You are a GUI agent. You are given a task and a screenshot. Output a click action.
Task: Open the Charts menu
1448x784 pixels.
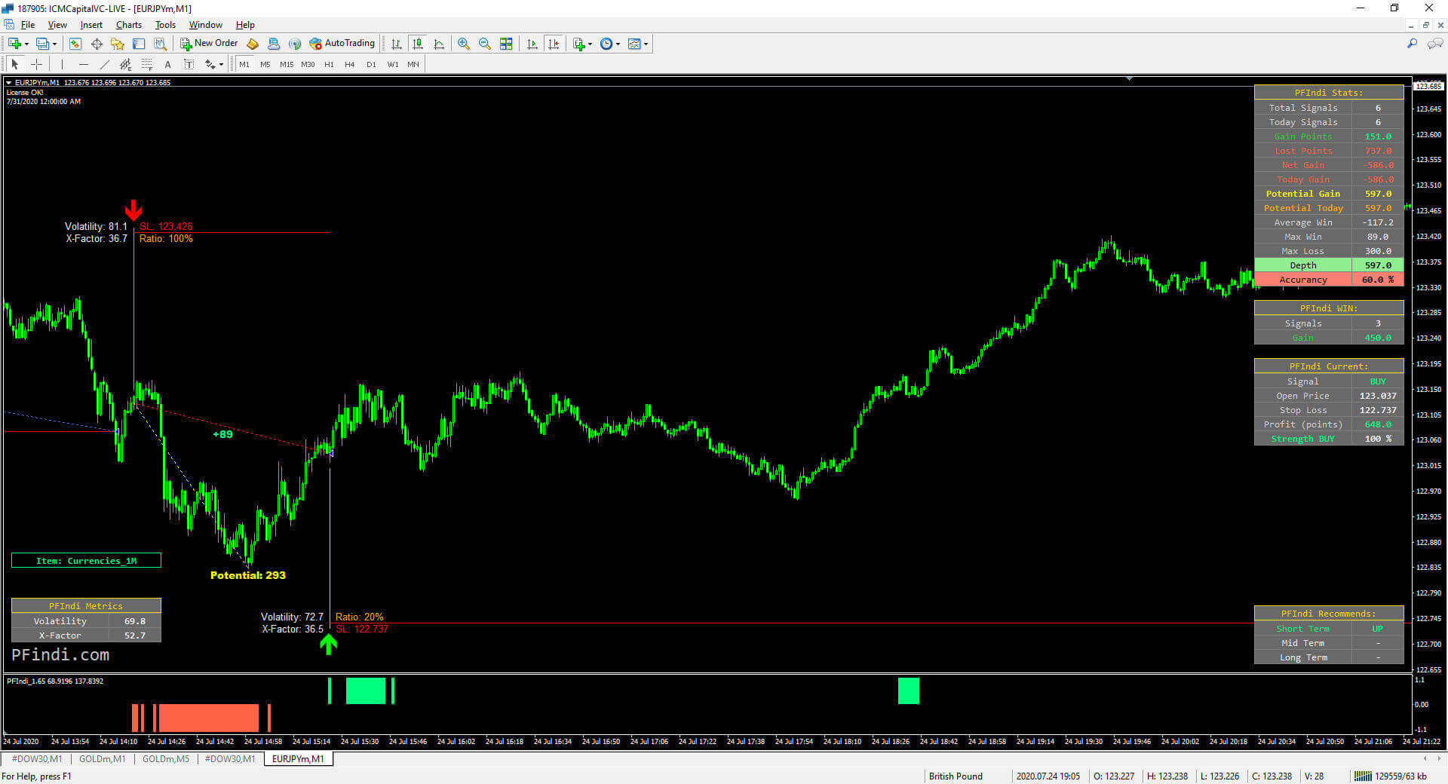click(128, 25)
